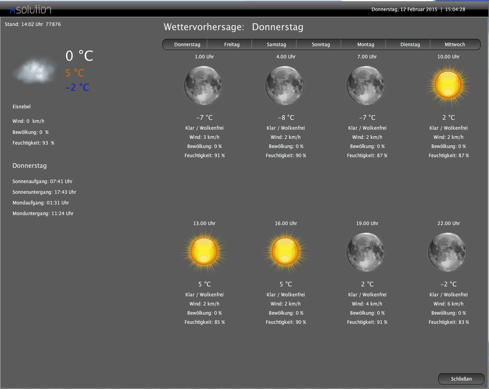Select the Donnerstag forecast tab
Viewport: 489px width, 389px height.
point(187,45)
